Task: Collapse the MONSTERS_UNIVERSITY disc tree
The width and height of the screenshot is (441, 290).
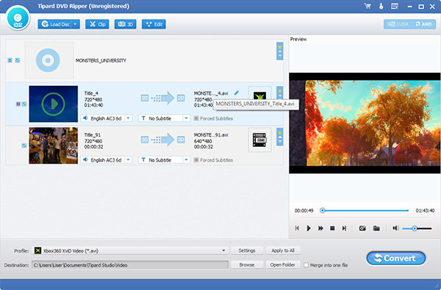Action: (10, 60)
